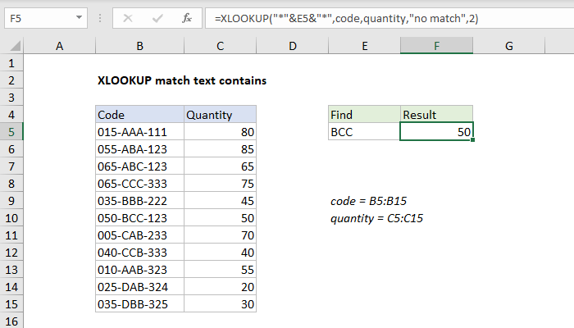Open the Name Box dropdown arrow
574x328 pixels.
point(76,16)
